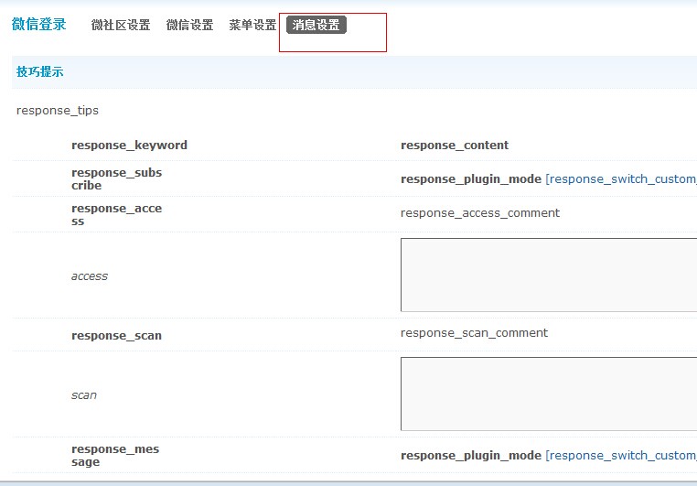Open the 消息设置 tab

point(316,25)
